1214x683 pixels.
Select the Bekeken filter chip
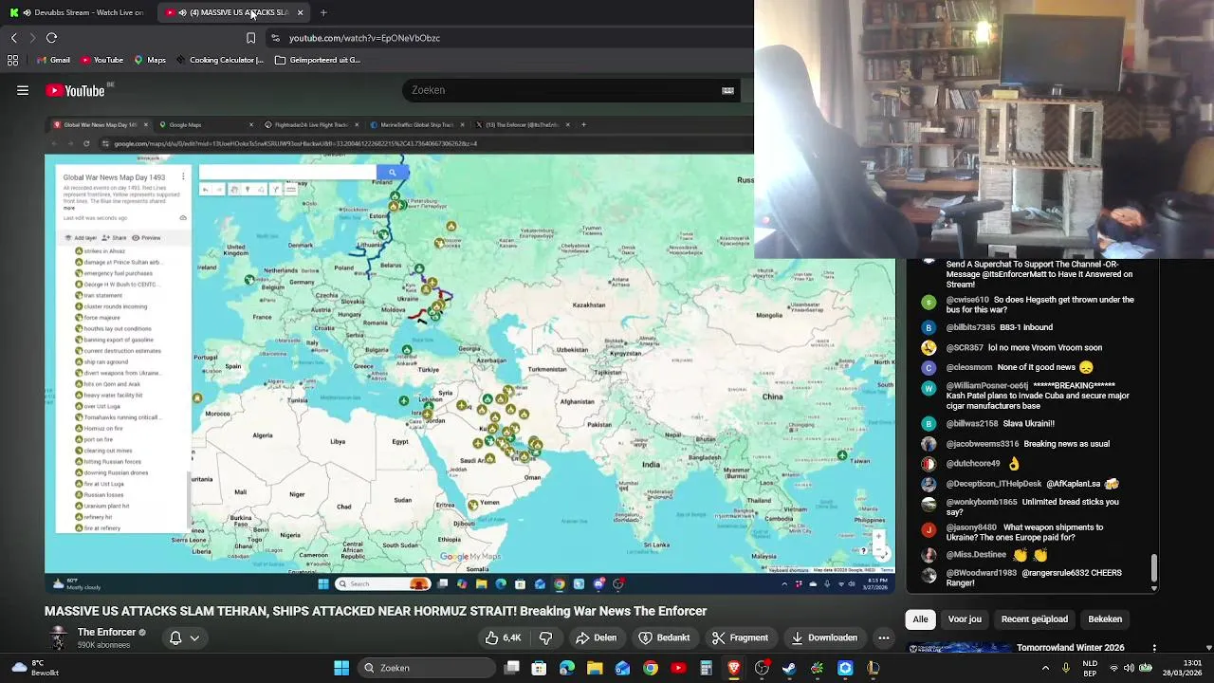click(x=1105, y=619)
